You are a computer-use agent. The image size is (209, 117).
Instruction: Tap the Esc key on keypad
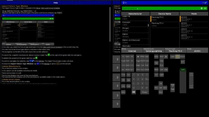(128, 75)
